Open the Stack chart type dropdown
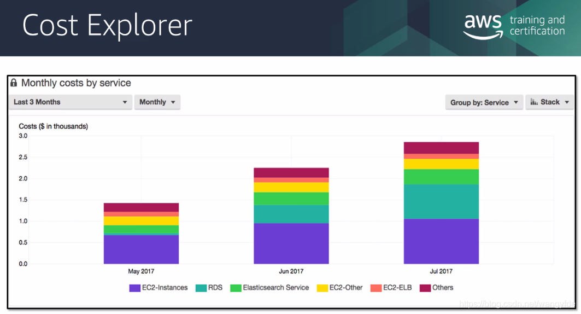The image size is (581, 314). tap(549, 102)
